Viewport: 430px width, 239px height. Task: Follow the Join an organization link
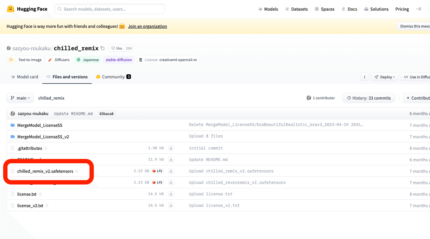click(x=147, y=26)
